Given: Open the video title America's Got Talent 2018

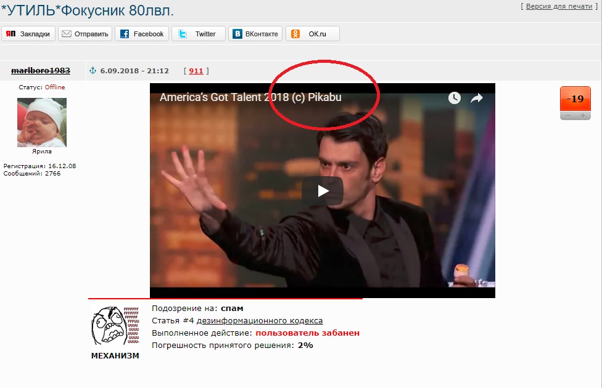Looking at the screenshot, I should 250,97.
